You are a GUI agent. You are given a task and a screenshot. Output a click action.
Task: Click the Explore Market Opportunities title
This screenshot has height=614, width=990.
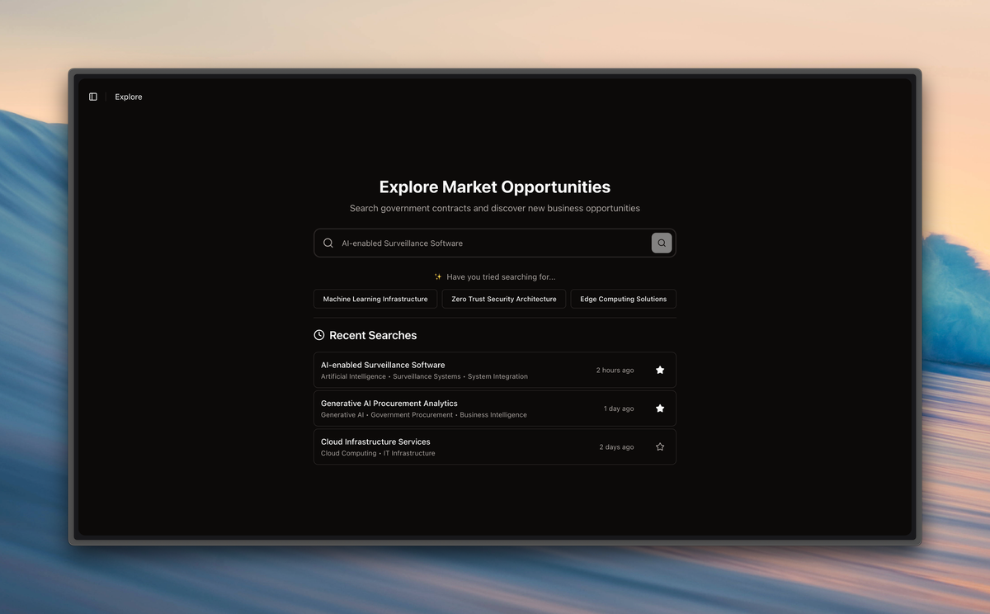coord(495,187)
